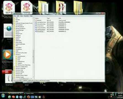Select the HTML globe document desktop icon
The width and height of the screenshot is (123, 99).
(8, 31)
